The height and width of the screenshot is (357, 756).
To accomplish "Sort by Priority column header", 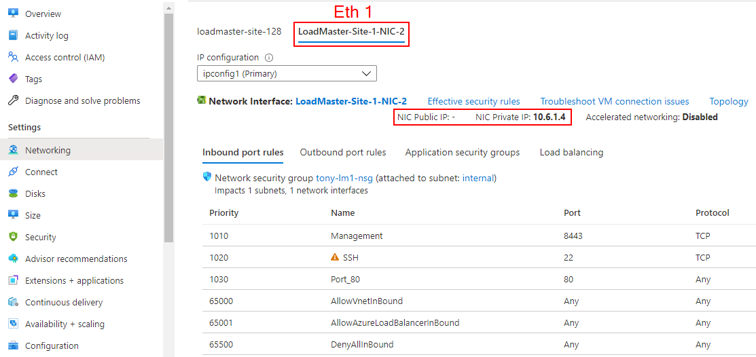I will [x=224, y=212].
